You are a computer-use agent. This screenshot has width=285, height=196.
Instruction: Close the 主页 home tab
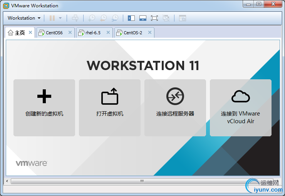30,32
